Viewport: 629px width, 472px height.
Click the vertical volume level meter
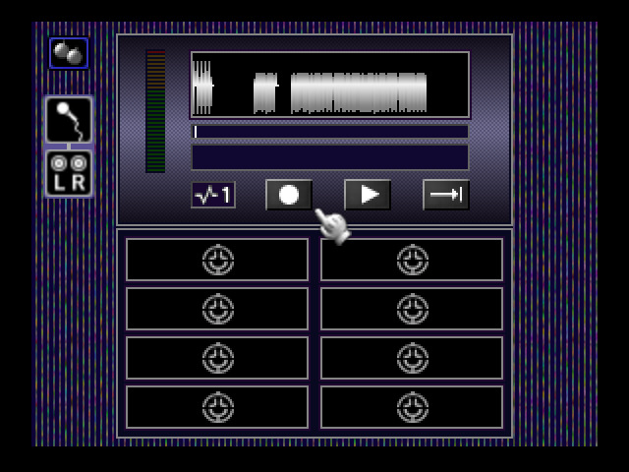point(155,111)
